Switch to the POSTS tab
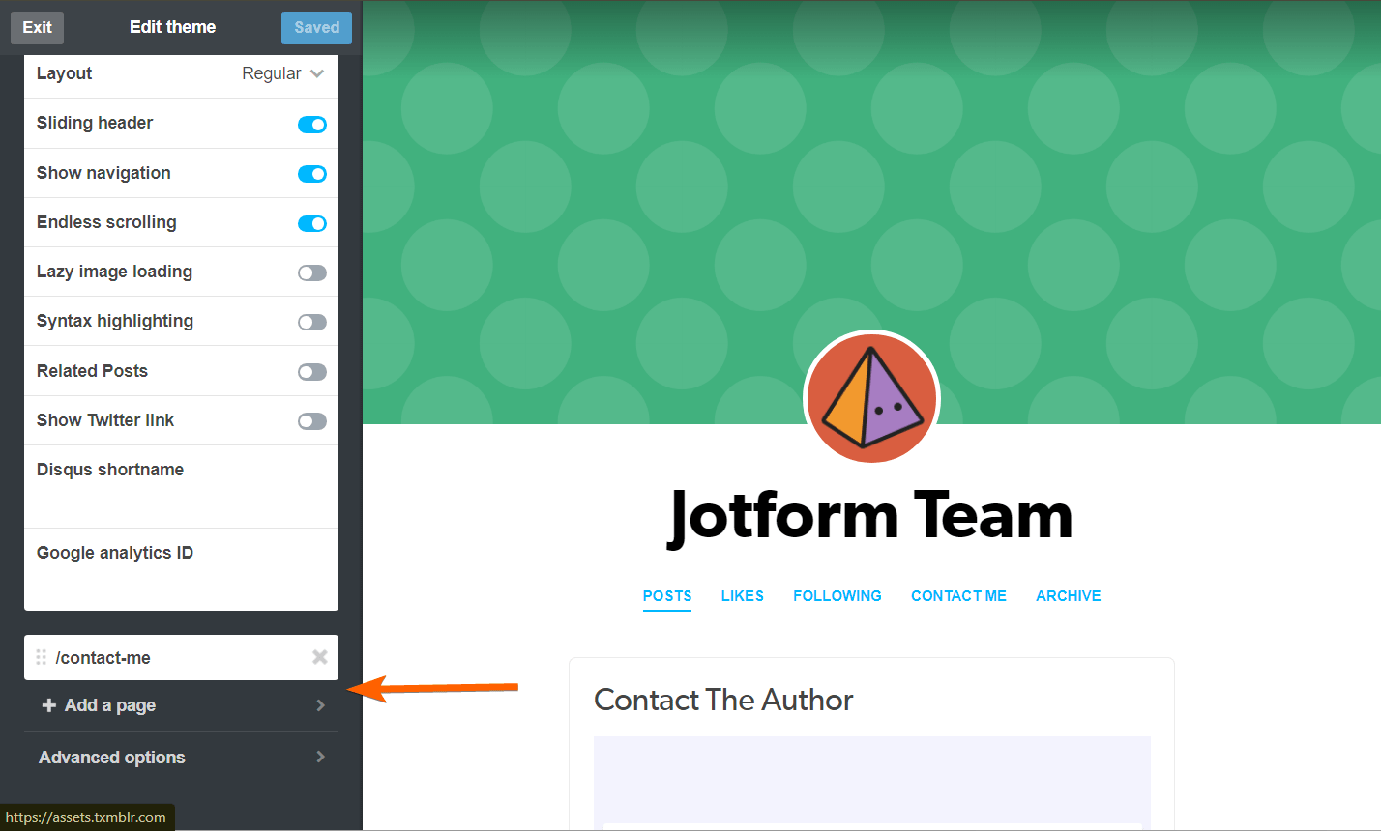The height and width of the screenshot is (831, 1381). pyautogui.click(x=667, y=596)
